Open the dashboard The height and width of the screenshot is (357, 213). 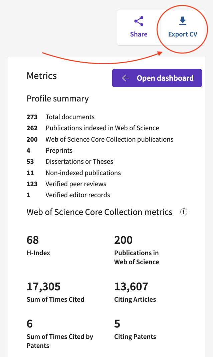[x=157, y=78]
